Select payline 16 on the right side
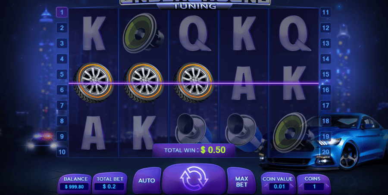 tap(325, 90)
